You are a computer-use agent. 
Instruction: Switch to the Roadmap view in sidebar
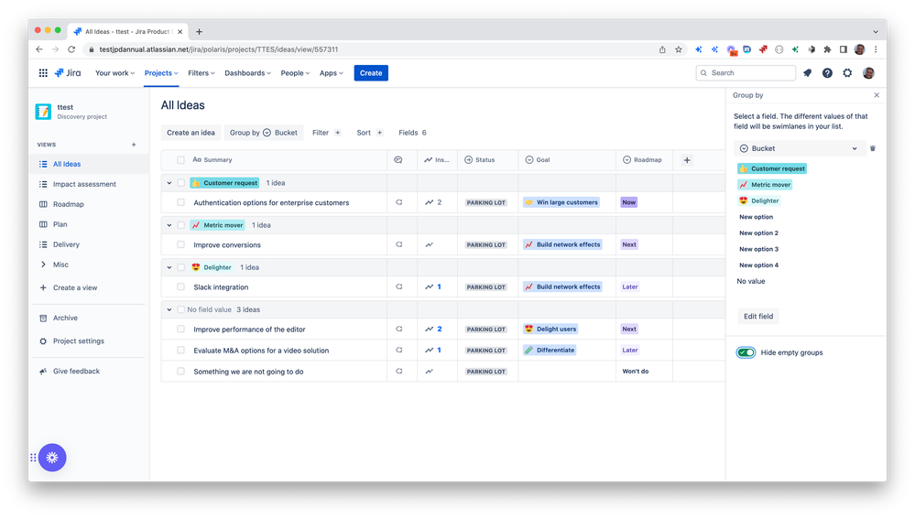(x=69, y=204)
